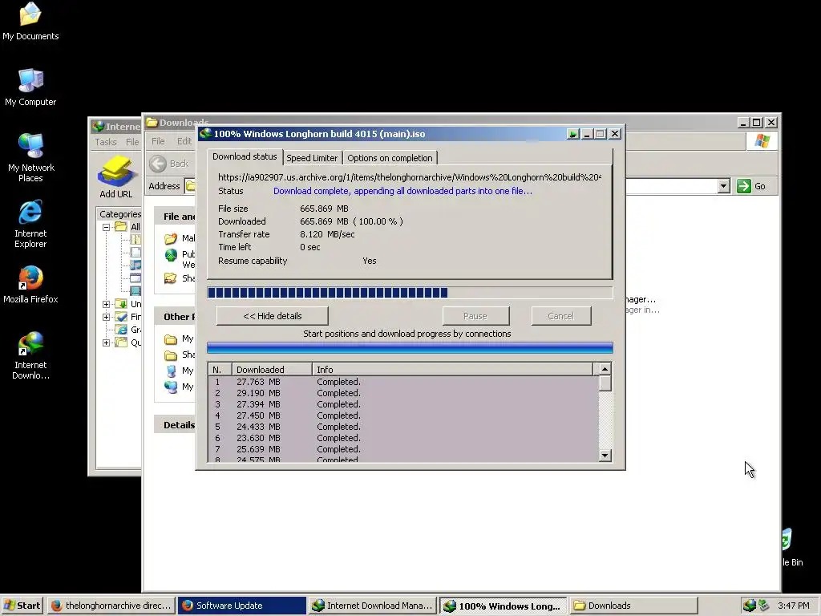The width and height of the screenshot is (821, 616).
Task: Click the Back arrow in Downloads window
Action: click(x=158, y=164)
